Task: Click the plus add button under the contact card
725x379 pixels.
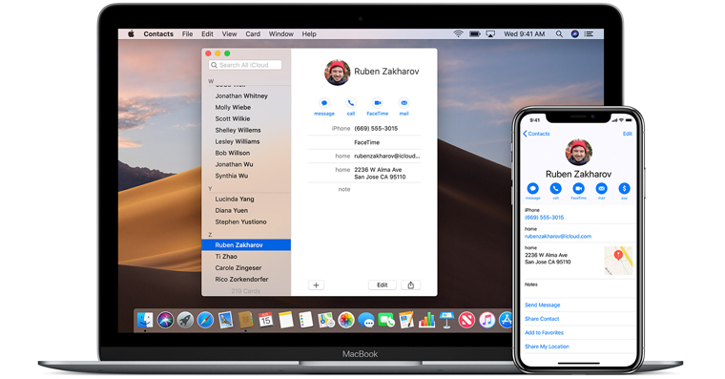Action: [x=316, y=285]
